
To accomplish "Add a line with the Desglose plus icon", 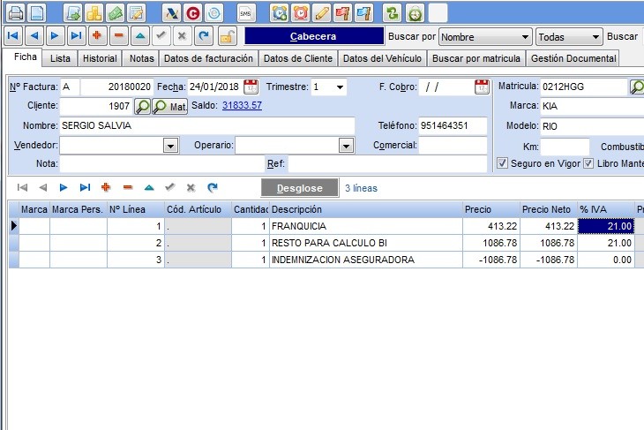I will (106, 187).
